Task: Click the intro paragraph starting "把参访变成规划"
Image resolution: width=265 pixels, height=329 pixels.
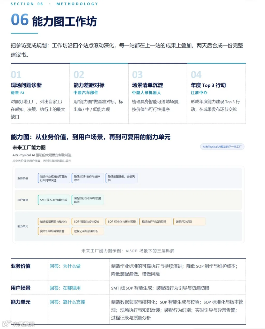Action: click(127, 50)
